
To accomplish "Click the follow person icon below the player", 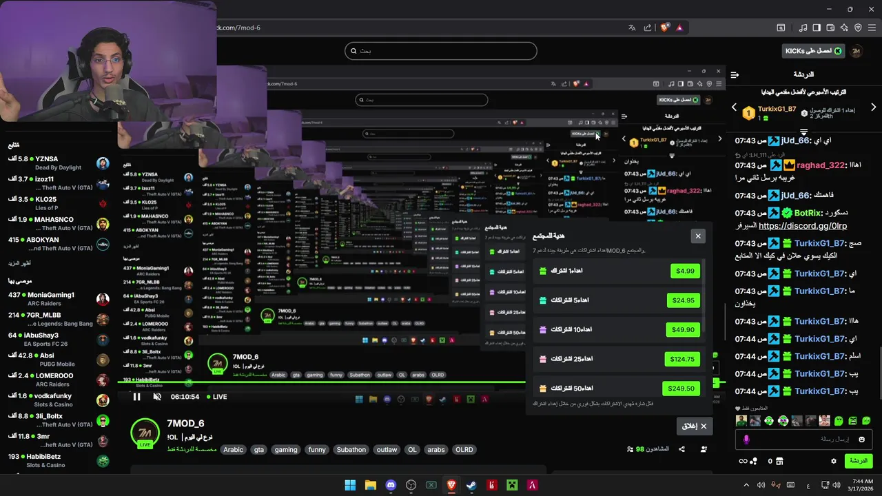I will click(x=704, y=449).
